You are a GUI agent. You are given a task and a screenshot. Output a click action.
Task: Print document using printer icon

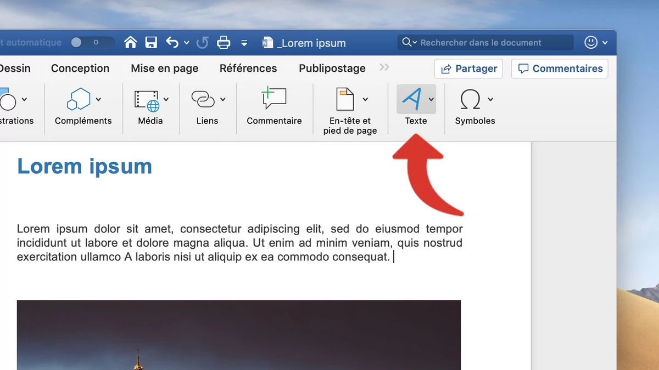coord(223,42)
